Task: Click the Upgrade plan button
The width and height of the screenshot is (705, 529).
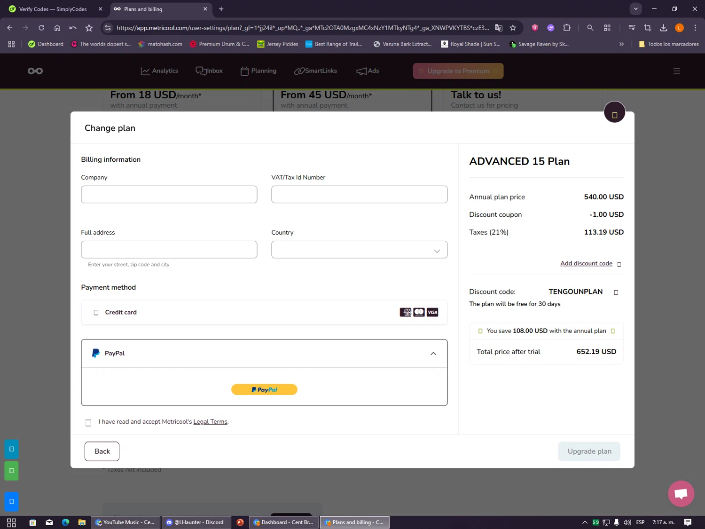Action: 589,451
